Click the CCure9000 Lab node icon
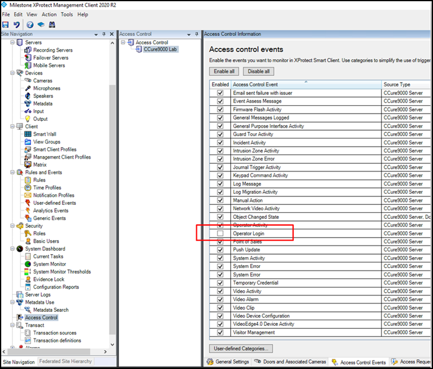 138,50
